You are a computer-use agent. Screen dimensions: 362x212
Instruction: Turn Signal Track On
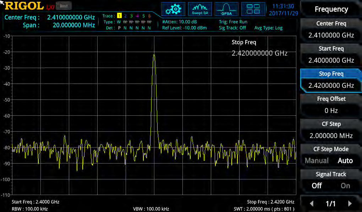pyautogui.click(x=345, y=186)
